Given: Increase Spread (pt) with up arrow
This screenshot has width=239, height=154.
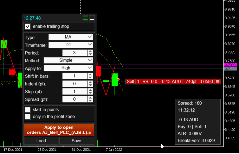Looking at the screenshot, I should [90, 98].
